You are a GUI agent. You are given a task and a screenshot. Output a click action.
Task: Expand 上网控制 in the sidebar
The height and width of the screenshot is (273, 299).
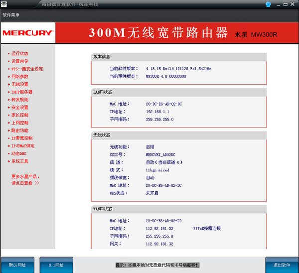point(19,123)
